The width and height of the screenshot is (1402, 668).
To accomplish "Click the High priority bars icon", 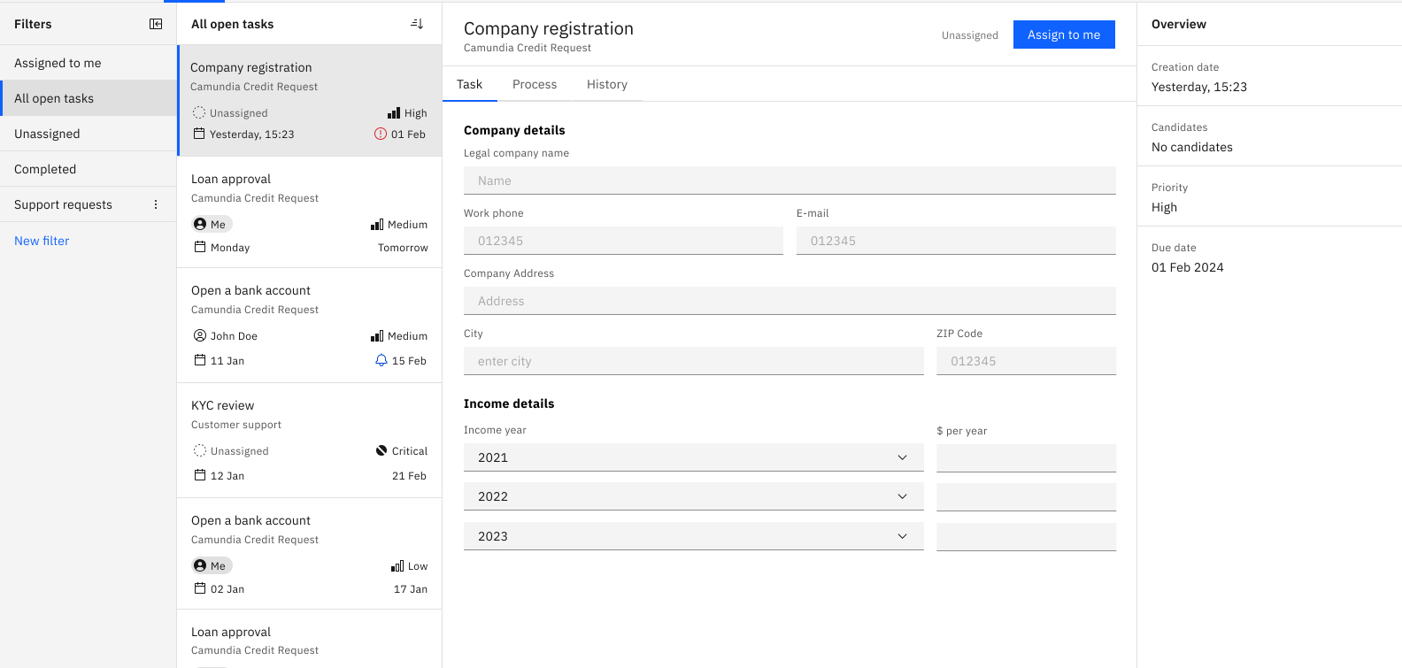I will pyautogui.click(x=394, y=113).
